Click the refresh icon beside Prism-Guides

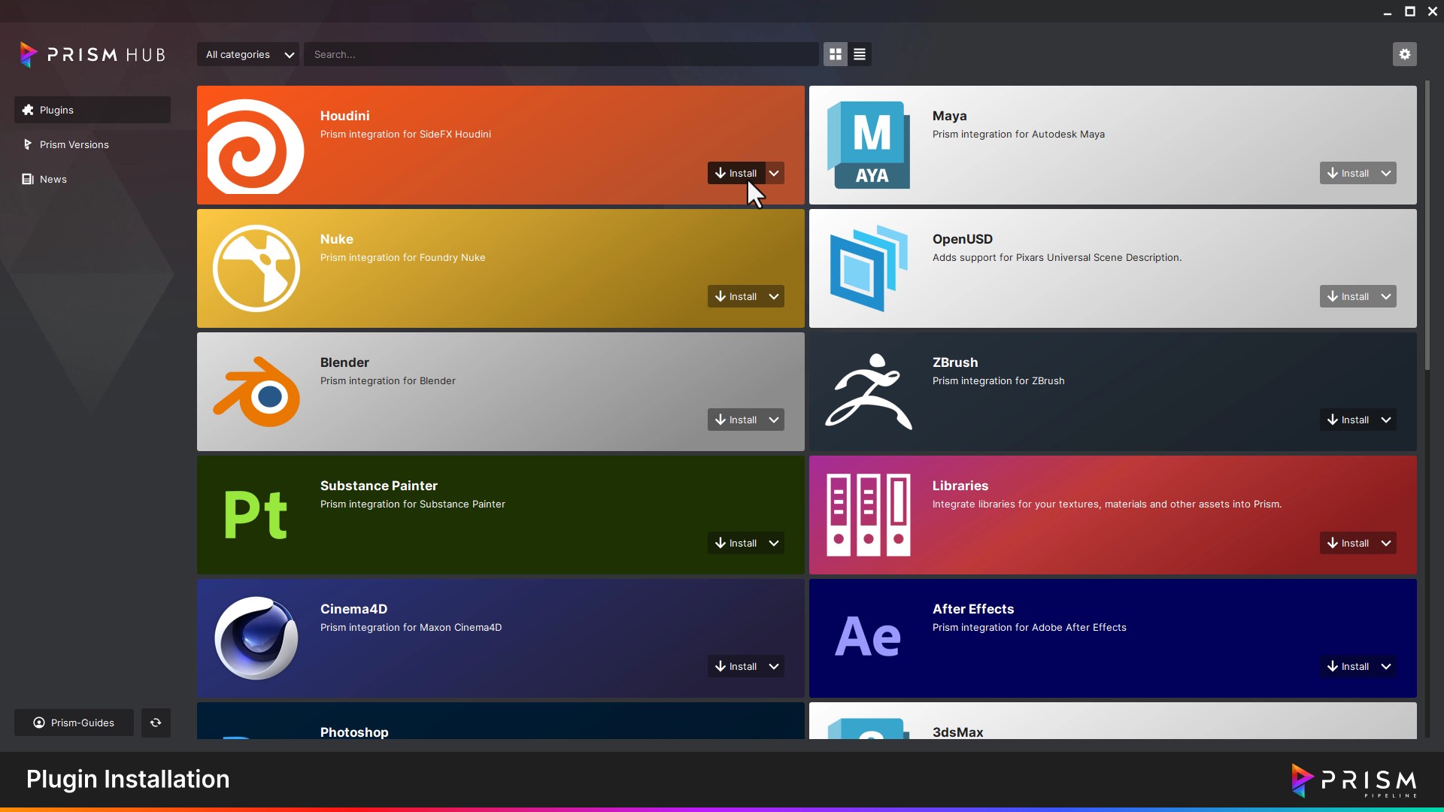[x=156, y=723]
